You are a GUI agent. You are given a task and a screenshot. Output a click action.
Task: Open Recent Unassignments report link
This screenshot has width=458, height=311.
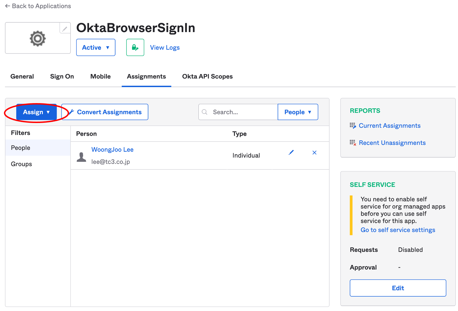click(x=392, y=143)
